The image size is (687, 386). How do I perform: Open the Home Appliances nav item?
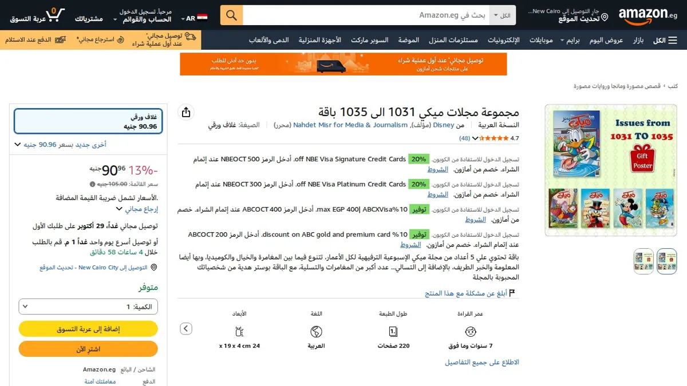[x=320, y=40]
